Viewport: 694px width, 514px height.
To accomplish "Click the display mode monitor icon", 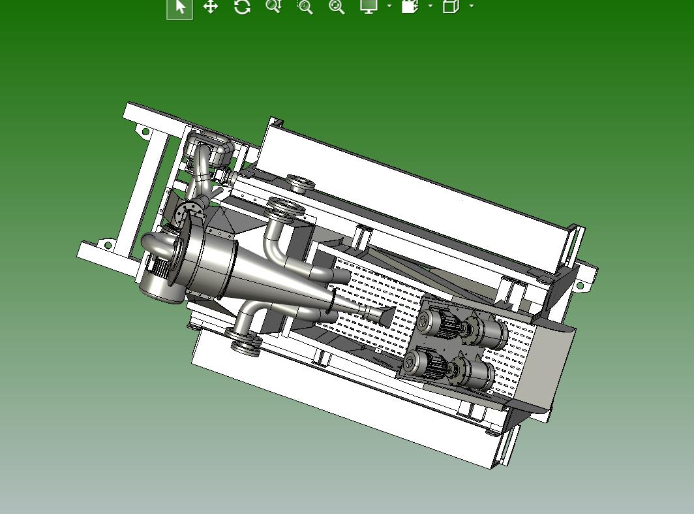I will pos(369,6).
